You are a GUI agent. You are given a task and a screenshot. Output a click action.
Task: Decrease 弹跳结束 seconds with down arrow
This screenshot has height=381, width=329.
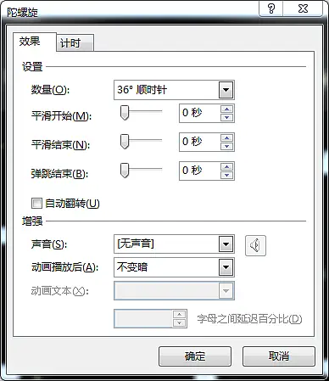226,175
